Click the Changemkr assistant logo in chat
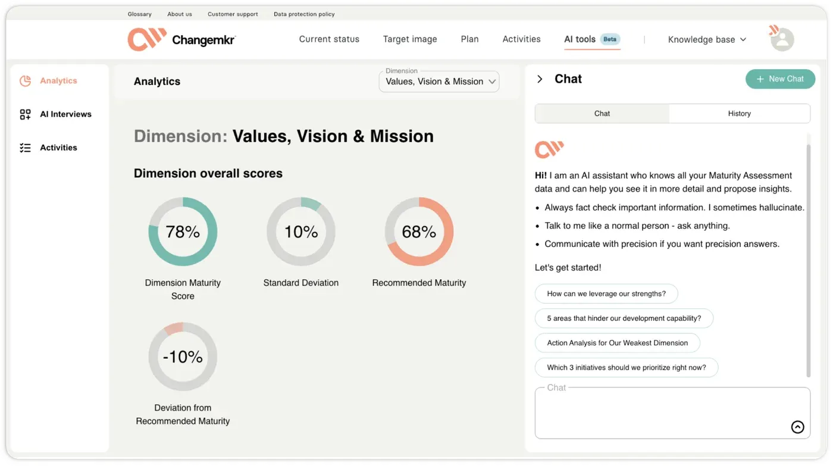This screenshot has width=833, height=466. click(x=549, y=149)
